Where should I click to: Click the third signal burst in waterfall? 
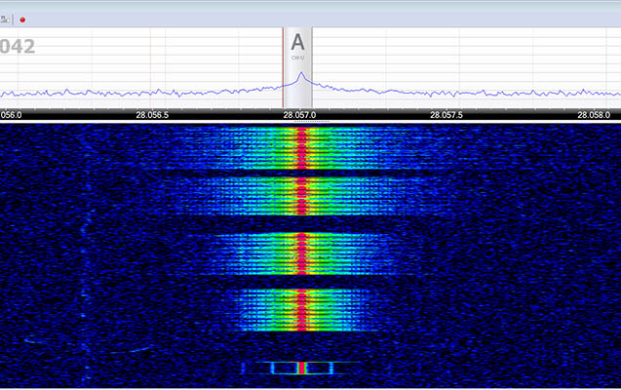tap(301, 252)
